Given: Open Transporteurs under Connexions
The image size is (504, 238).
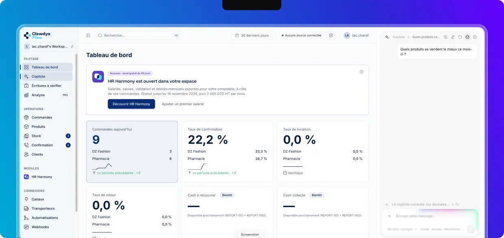Looking at the screenshot, I should pos(47,209).
